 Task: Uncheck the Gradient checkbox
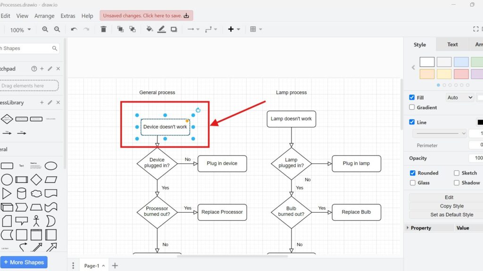tap(413, 107)
